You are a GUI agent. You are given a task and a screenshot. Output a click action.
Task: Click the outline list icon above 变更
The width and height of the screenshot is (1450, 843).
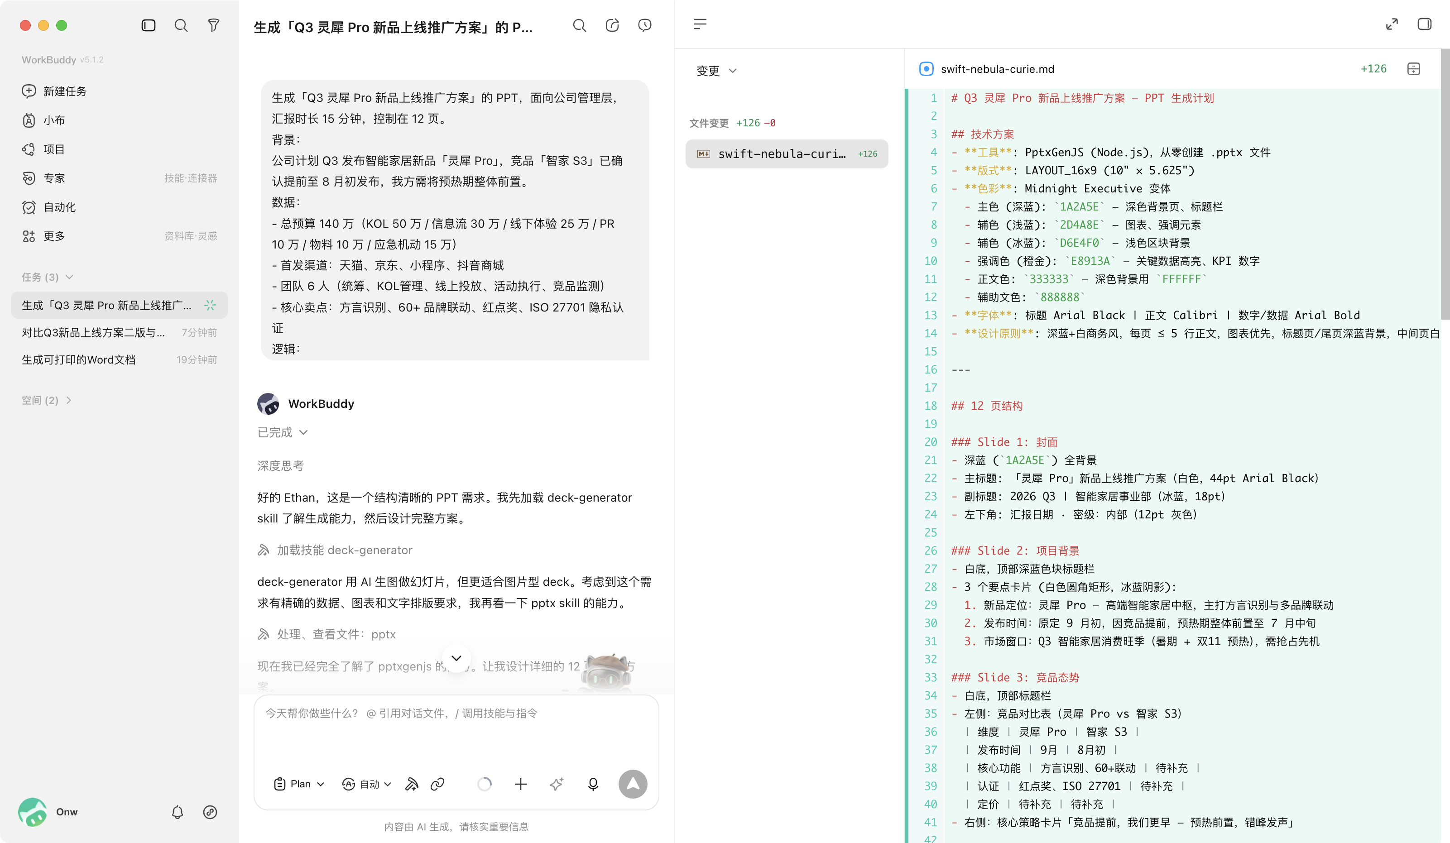(x=700, y=24)
